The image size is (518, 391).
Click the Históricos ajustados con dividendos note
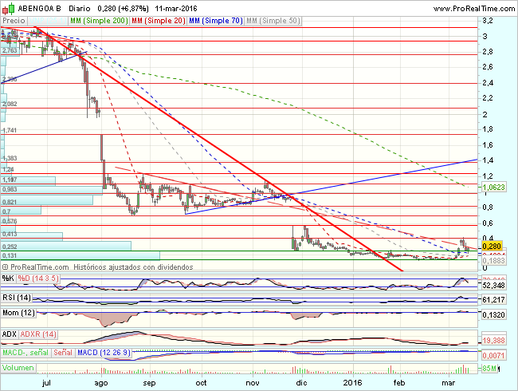(133, 267)
